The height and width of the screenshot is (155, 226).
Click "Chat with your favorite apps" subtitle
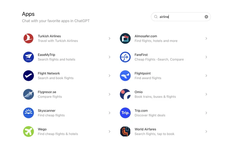[x=56, y=21]
